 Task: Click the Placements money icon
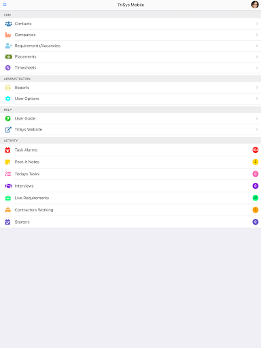click(8, 56)
